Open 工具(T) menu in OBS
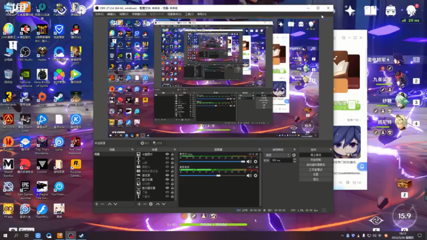This screenshot has height=240, width=427. (x=189, y=14)
